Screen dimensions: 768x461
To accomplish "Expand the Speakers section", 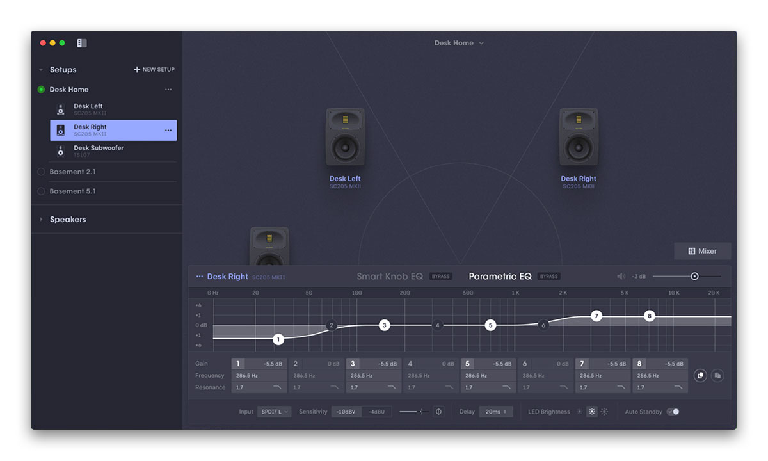I will 42,220.
